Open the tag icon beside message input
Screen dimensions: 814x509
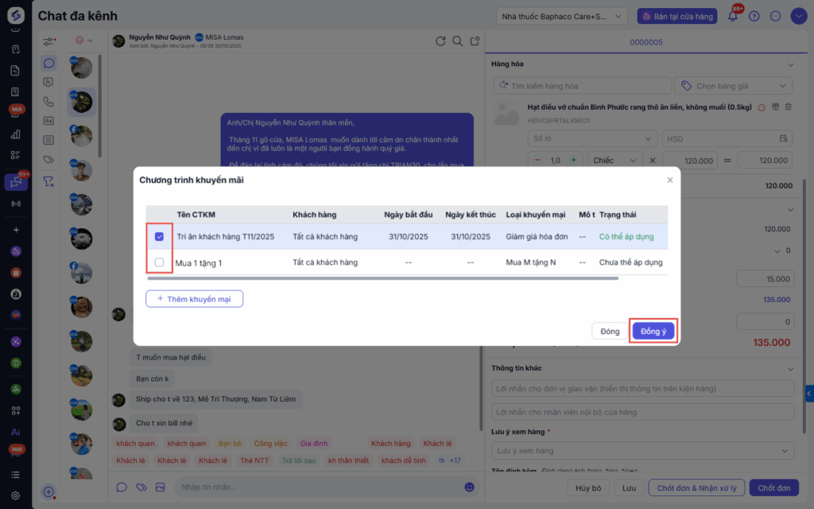(x=141, y=487)
